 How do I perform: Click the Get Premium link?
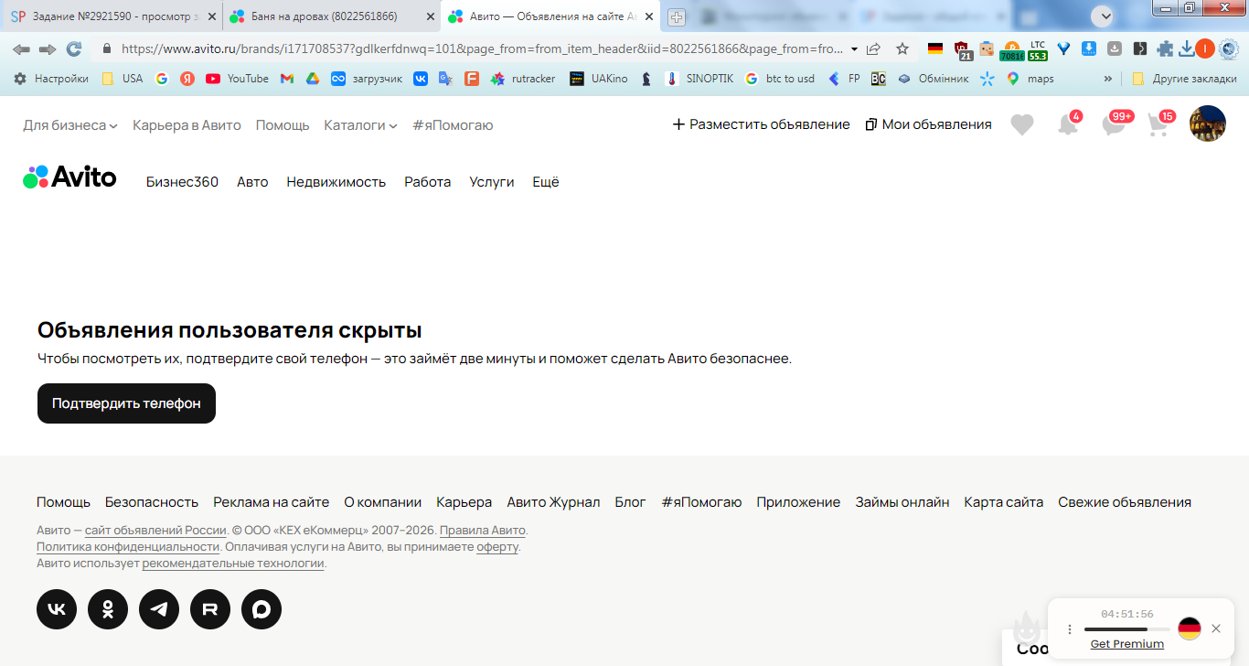click(1127, 644)
